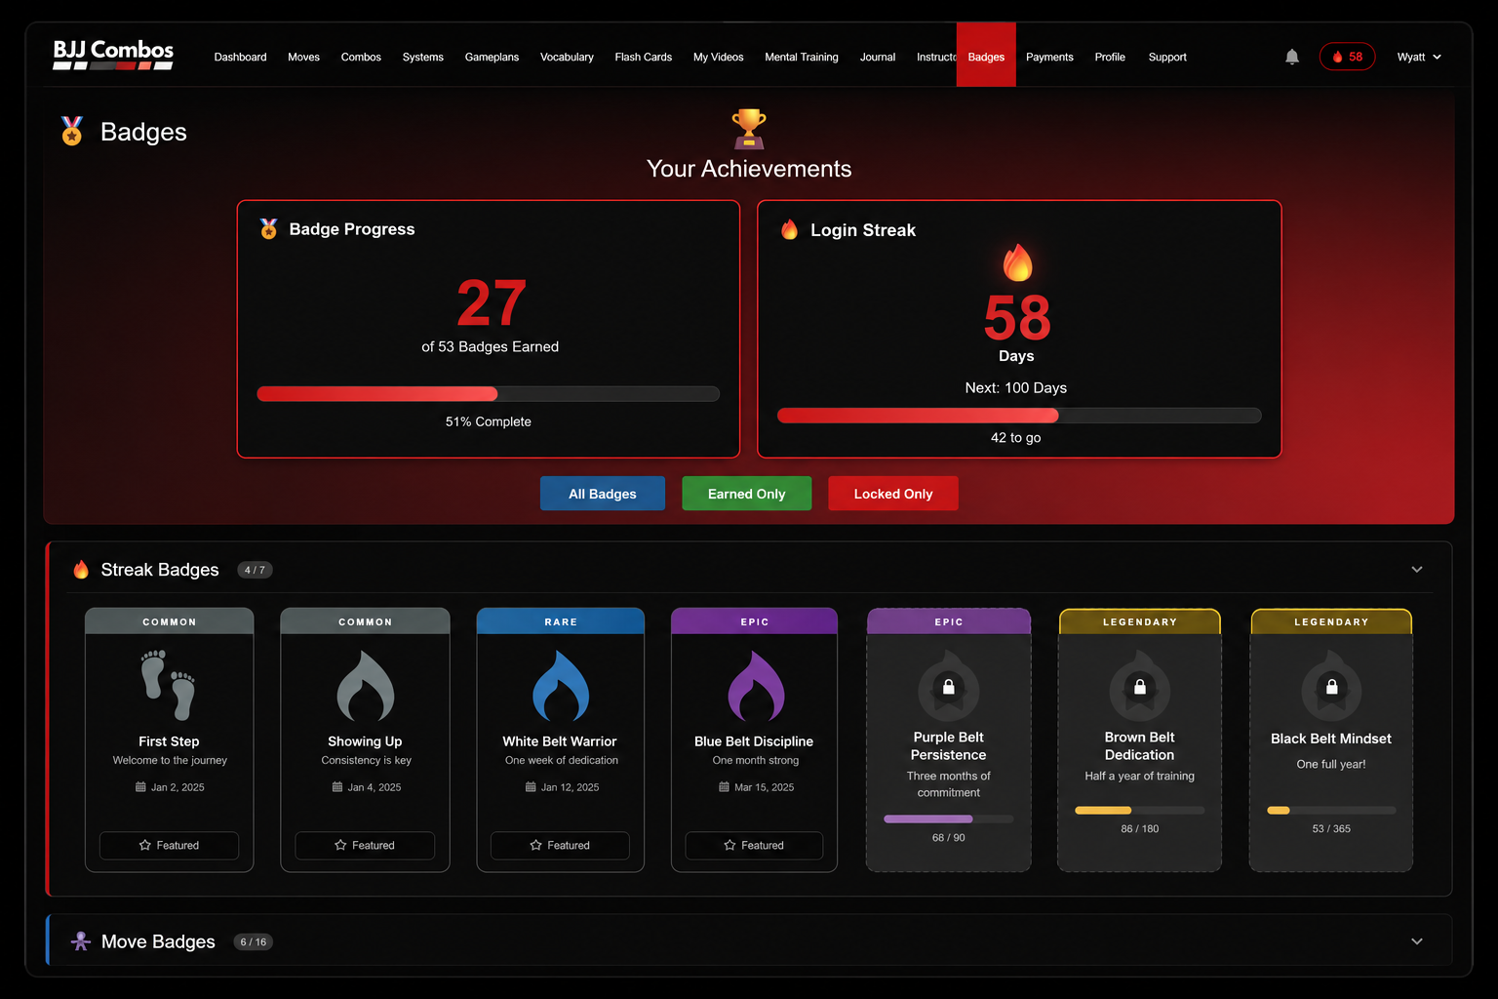Click the calendar icon beside Jan 4, 2025

pyautogui.click(x=337, y=786)
